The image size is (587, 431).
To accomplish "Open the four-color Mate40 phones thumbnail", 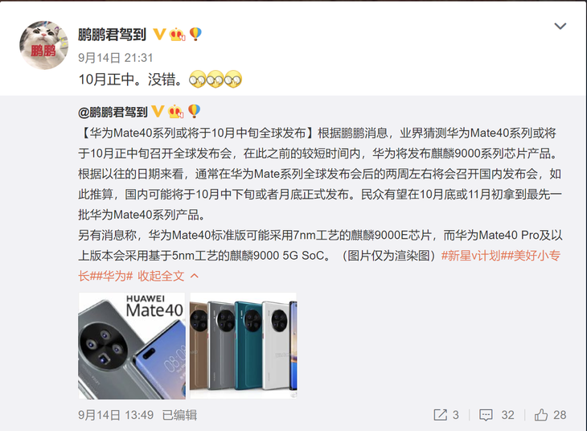I will tap(244, 346).
